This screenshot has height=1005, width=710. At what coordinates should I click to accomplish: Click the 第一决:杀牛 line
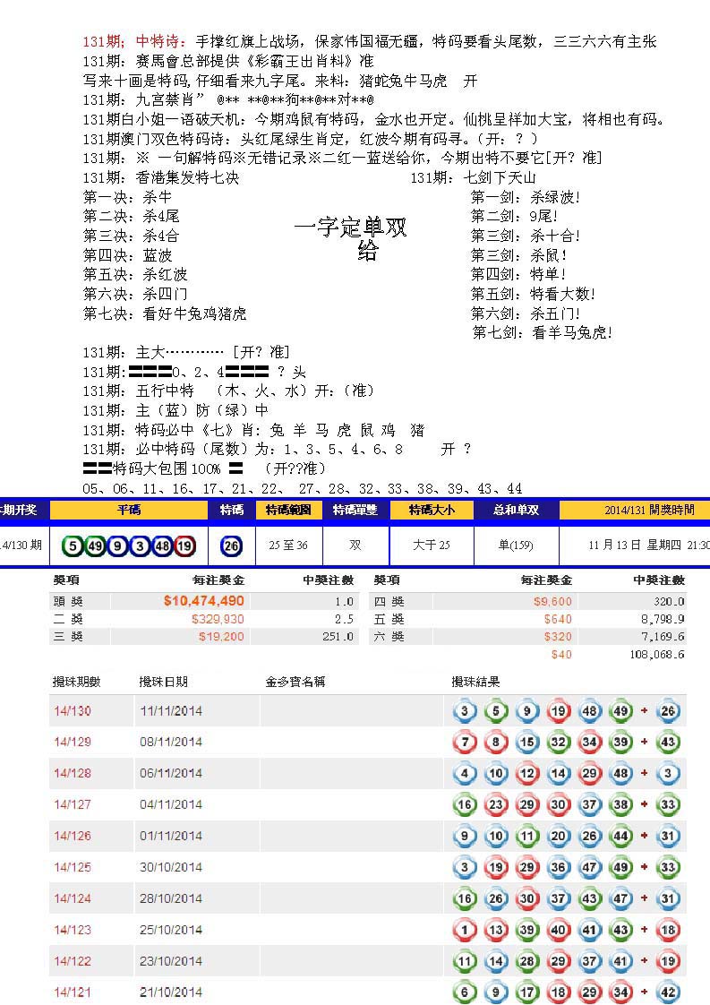tap(127, 197)
